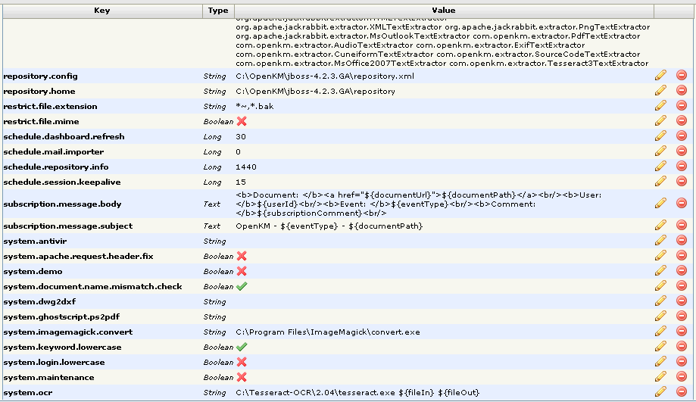This screenshot has height=402, width=696.
Task: Delete the restrict.file.mime entry
Action: [682, 120]
